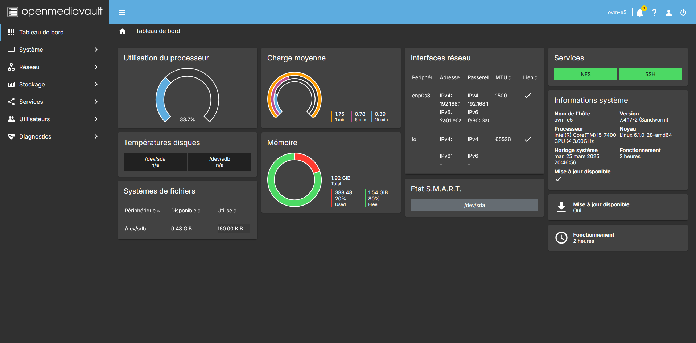Viewport: 696px width, 343px height.
Task: Open the notifications bell icon
Action: pyautogui.click(x=639, y=13)
